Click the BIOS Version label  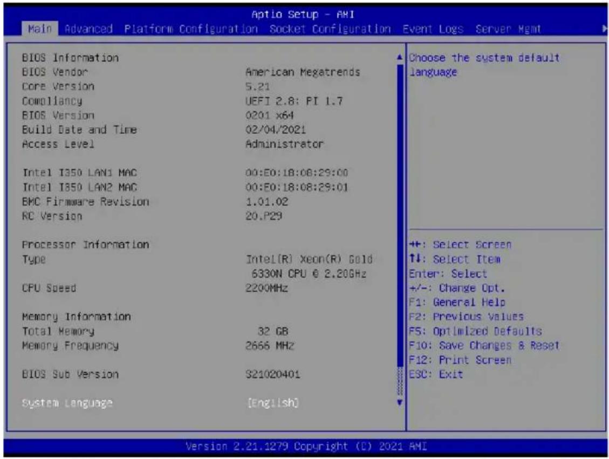58,115
